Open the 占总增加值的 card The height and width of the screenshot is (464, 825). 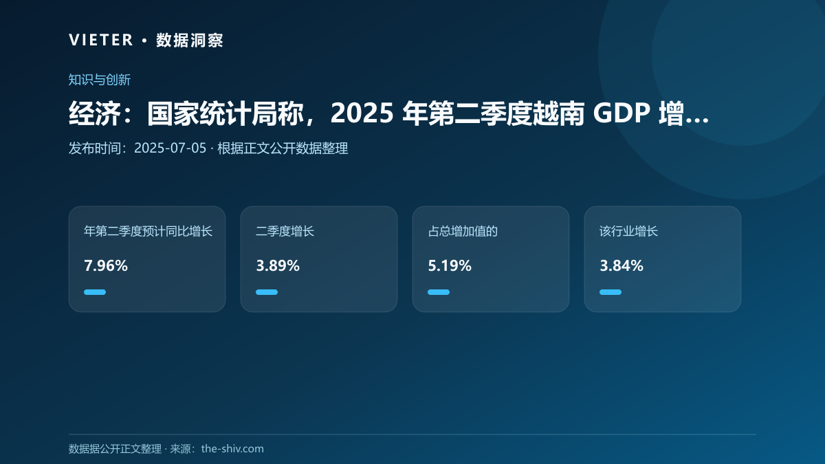point(491,259)
